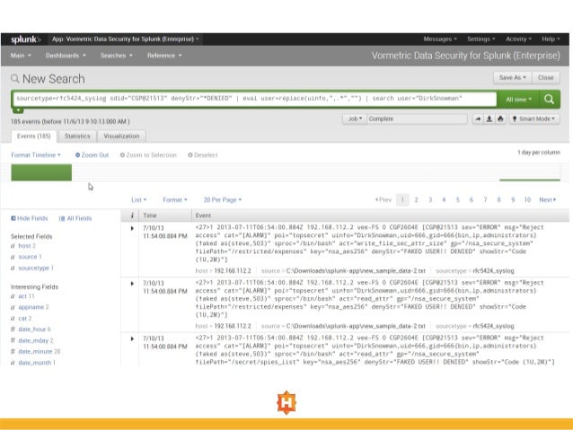The width and height of the screenshot is (573, 430).
Task: Open the All time range picker
Action: pos(518,100)
